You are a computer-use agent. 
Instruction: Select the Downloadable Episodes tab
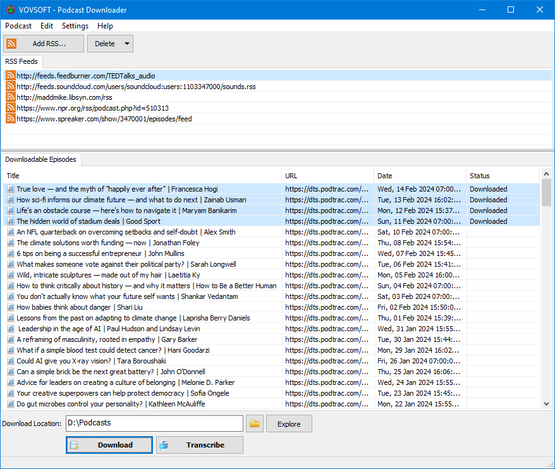[41, 159]
